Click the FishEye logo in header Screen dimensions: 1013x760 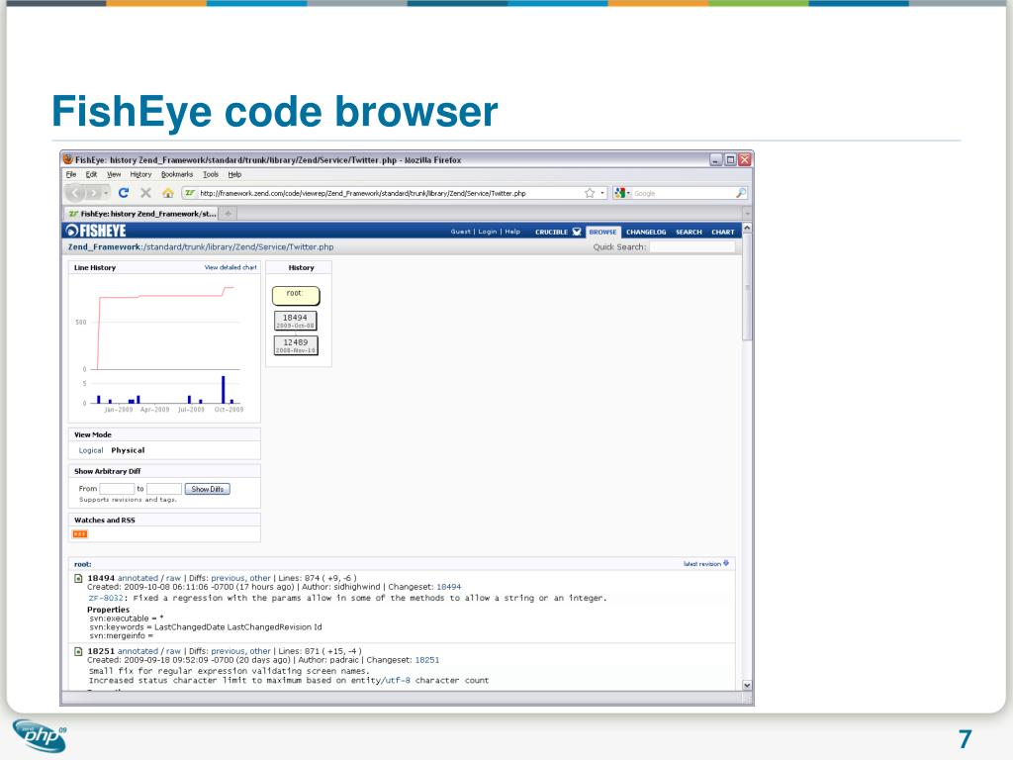tap(96, 231)
